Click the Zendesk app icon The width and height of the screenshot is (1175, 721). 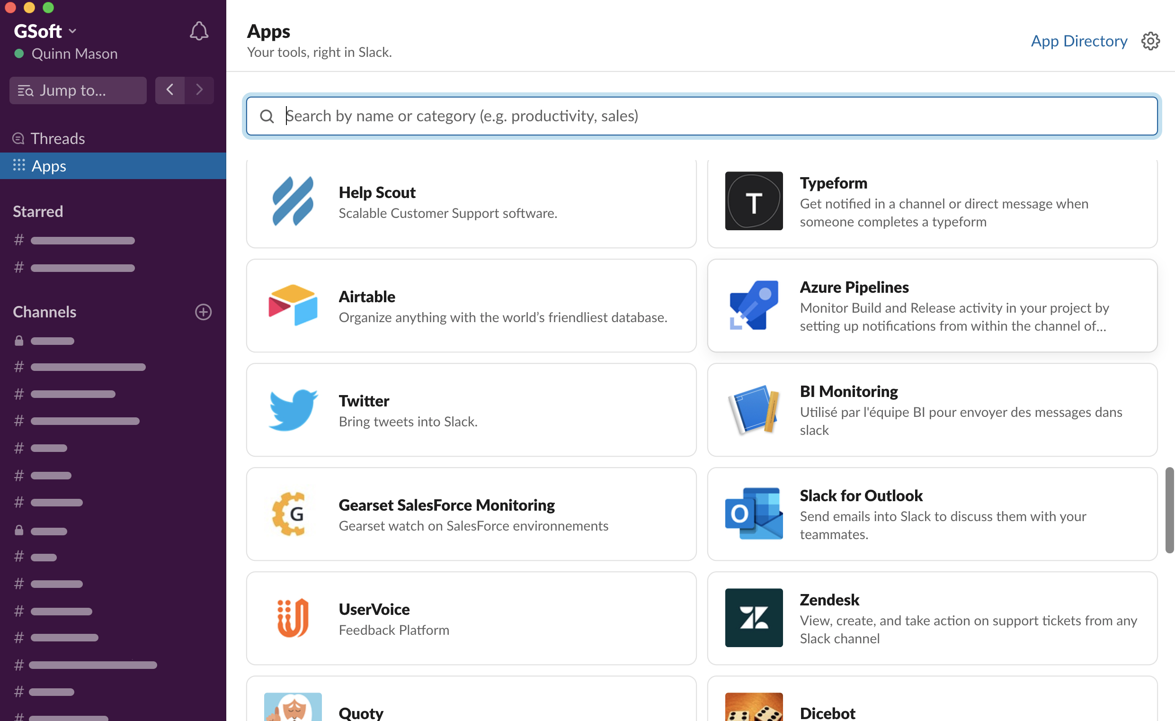pyautogui.click(x=755, y=618)
